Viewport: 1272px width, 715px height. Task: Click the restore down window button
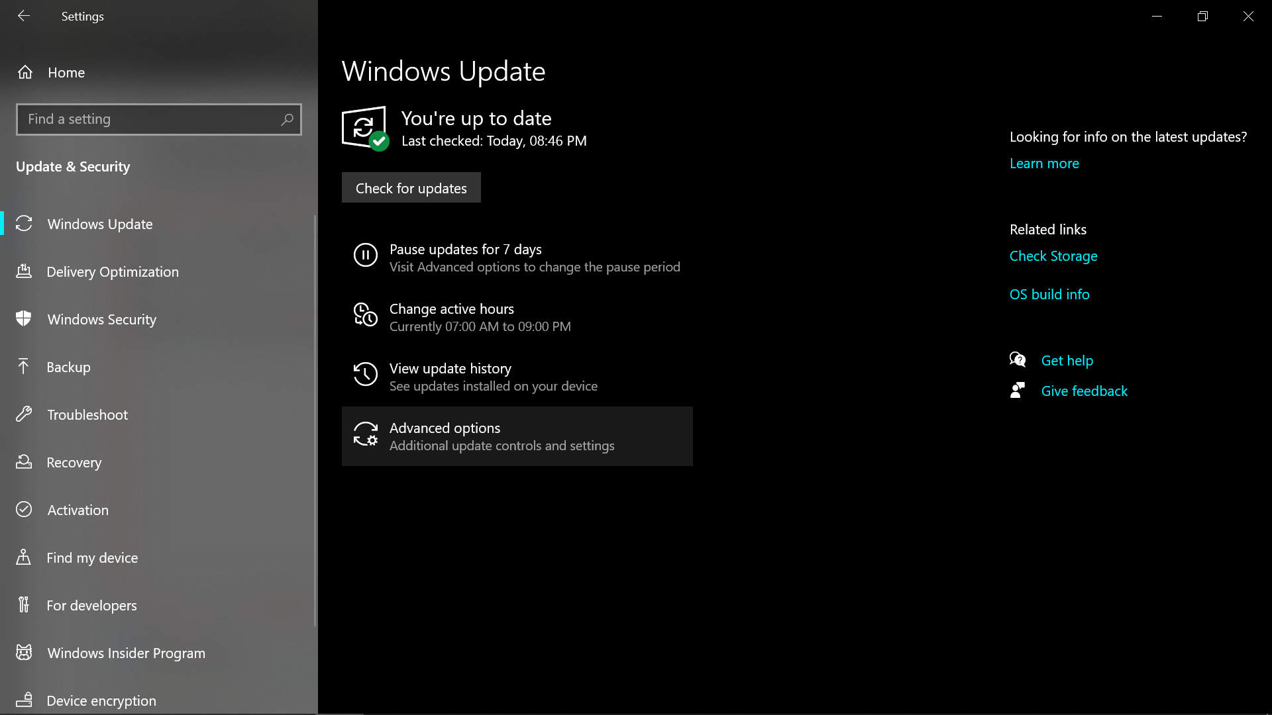(x=1202, y=16)
